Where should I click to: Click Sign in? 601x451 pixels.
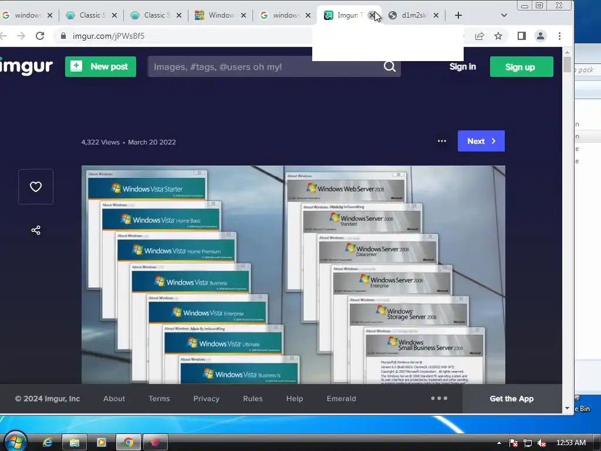(462, 67)
